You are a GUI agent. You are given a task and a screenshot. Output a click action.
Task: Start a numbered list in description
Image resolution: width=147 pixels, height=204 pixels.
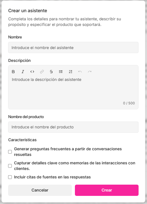pos(71,72)
